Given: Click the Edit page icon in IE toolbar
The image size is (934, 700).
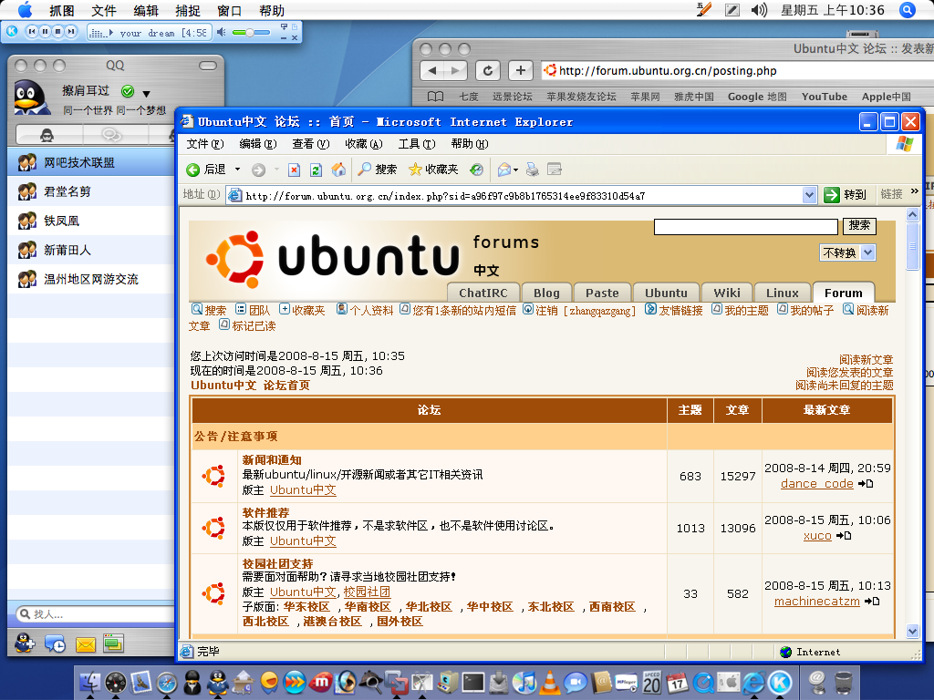Looking at the screenshot, I should pyautogui.click(x=555, y=170).
